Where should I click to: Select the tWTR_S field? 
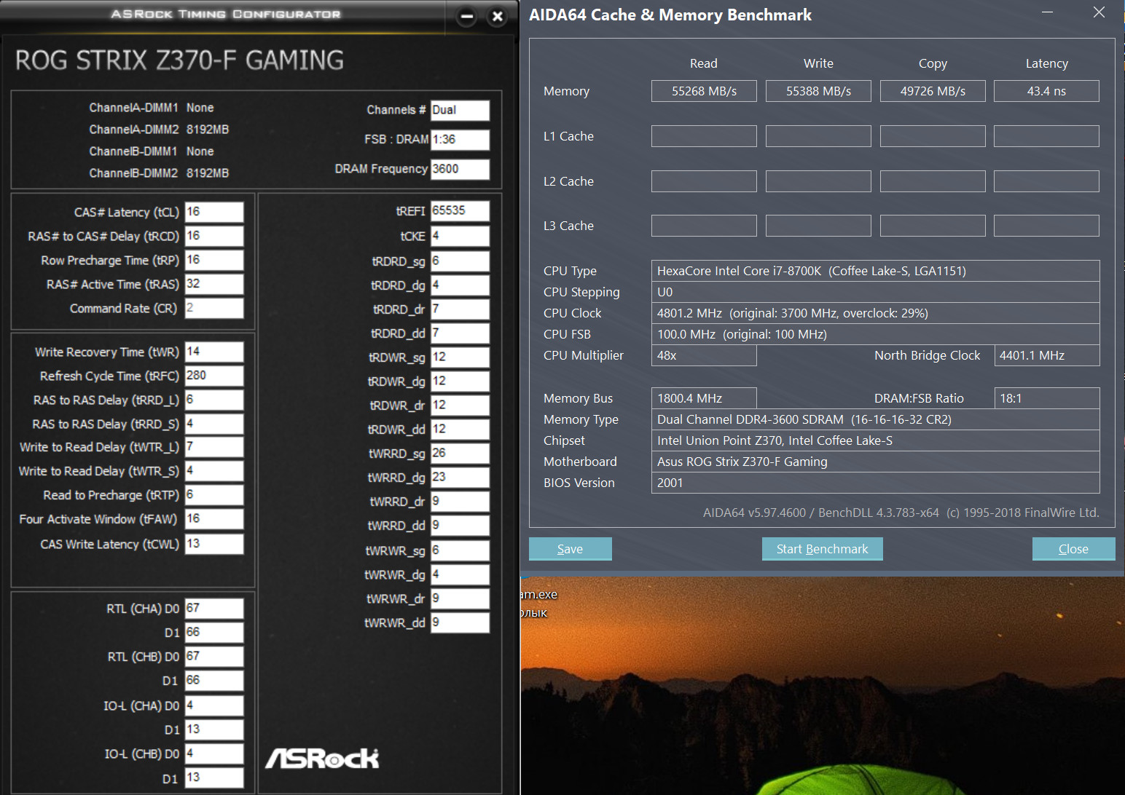214,471
